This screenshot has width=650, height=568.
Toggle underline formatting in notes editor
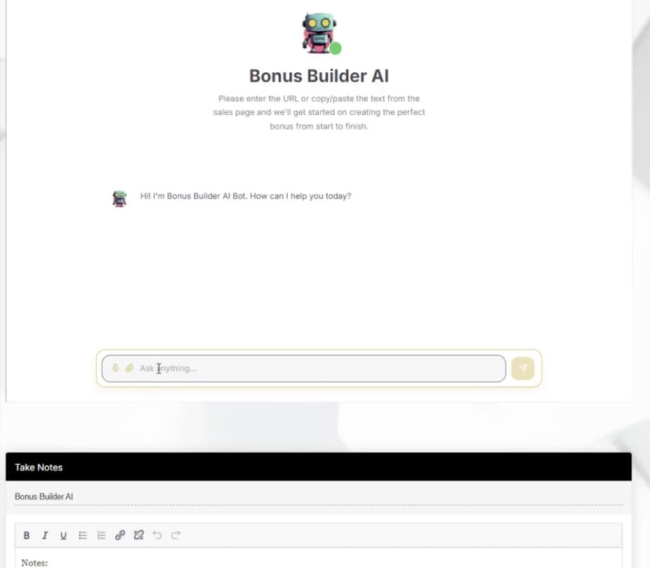tap(63, 536)
